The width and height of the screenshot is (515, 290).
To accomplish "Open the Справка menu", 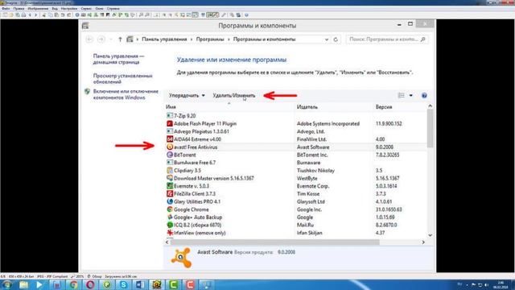I will click(x=113, y=9).
